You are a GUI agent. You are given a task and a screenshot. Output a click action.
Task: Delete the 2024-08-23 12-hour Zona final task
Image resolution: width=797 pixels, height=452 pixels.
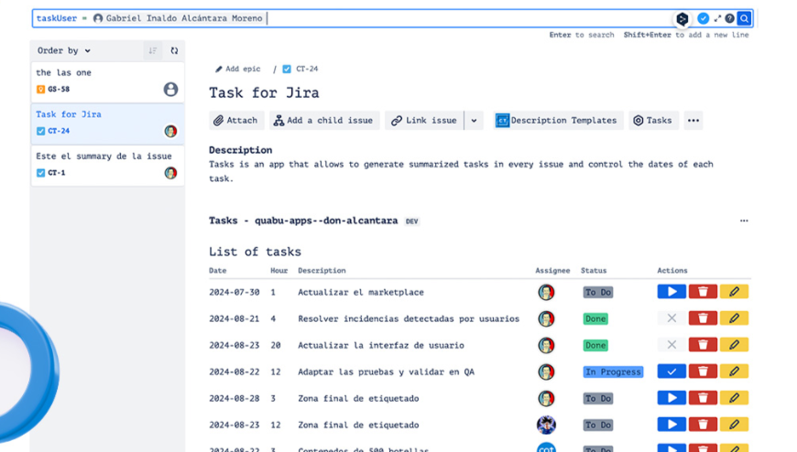click(703, 424)
